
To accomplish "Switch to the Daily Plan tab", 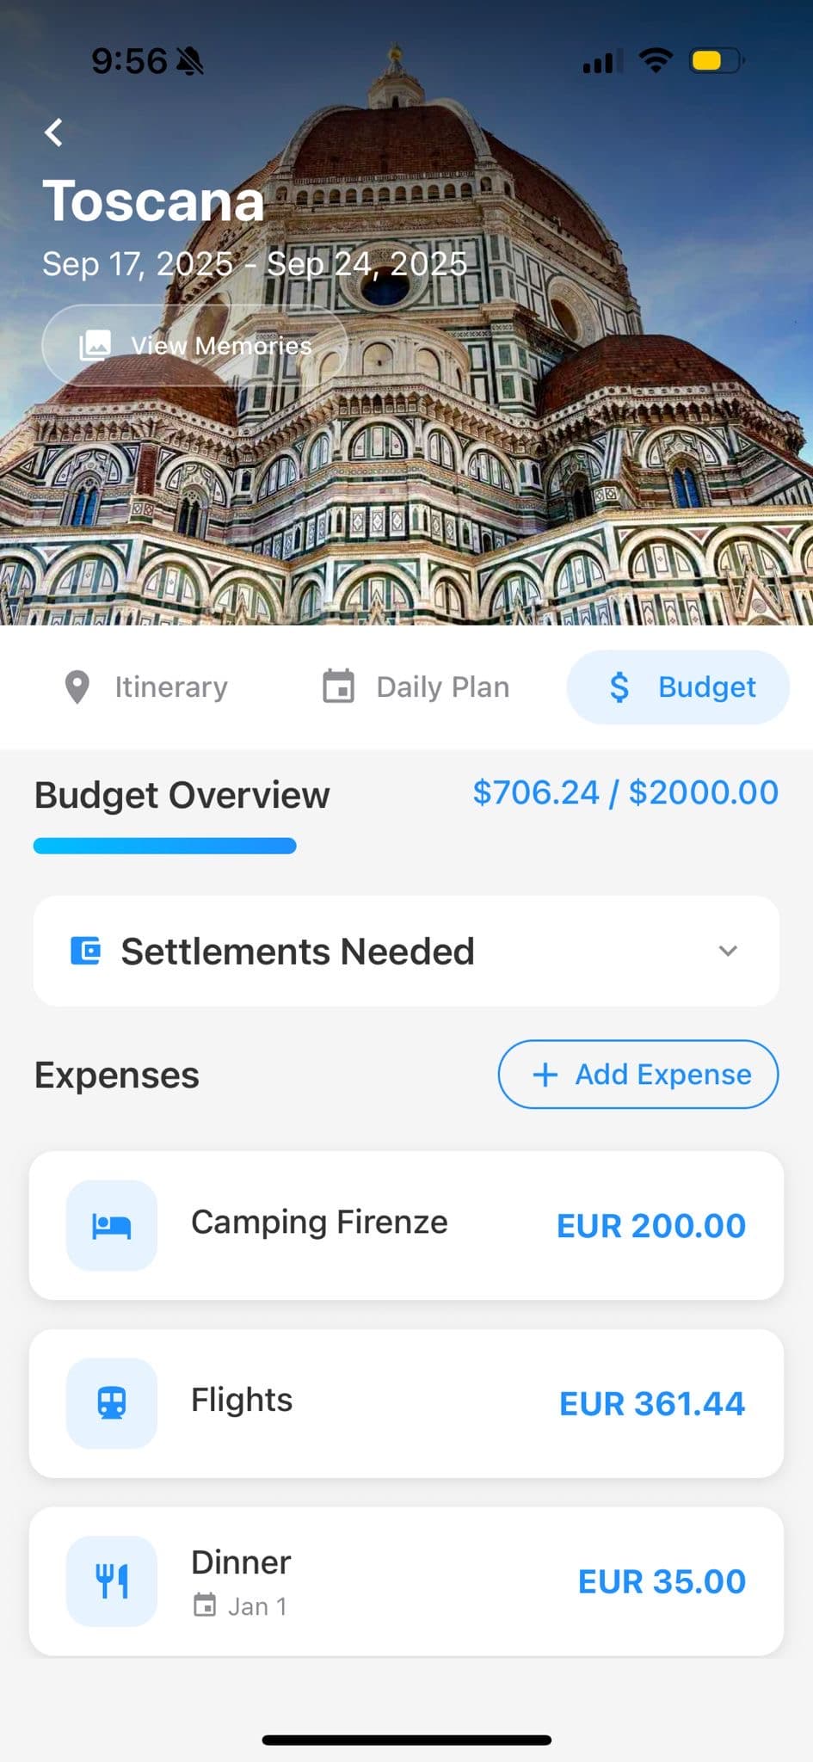I will tap(442, 687).
